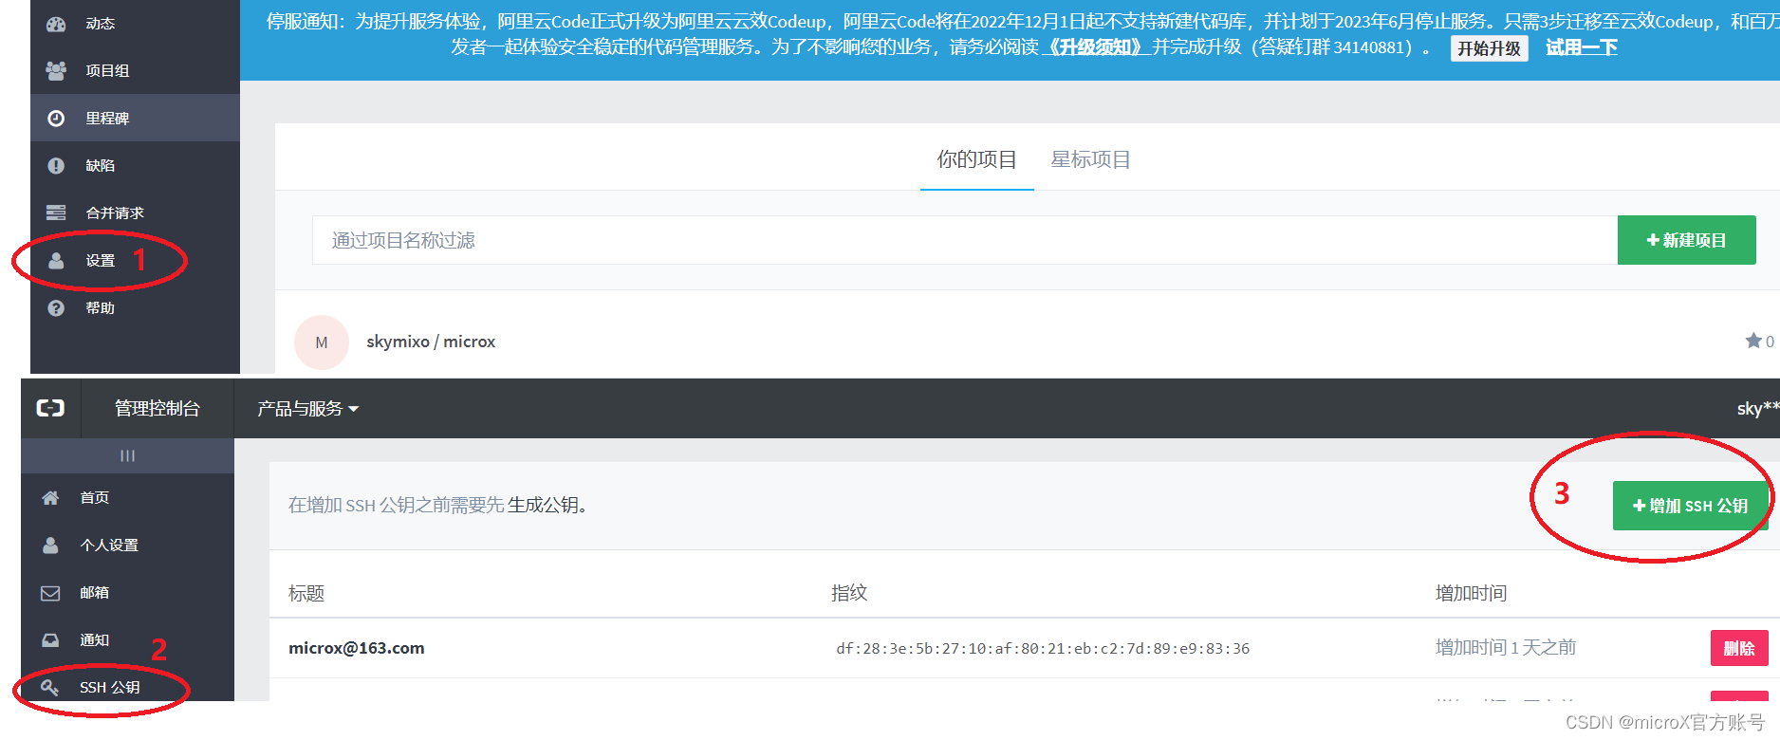This screenshot has width=1780, height=740.
Task: Open the skymixo / microx project link
Action: pos(431,342)
